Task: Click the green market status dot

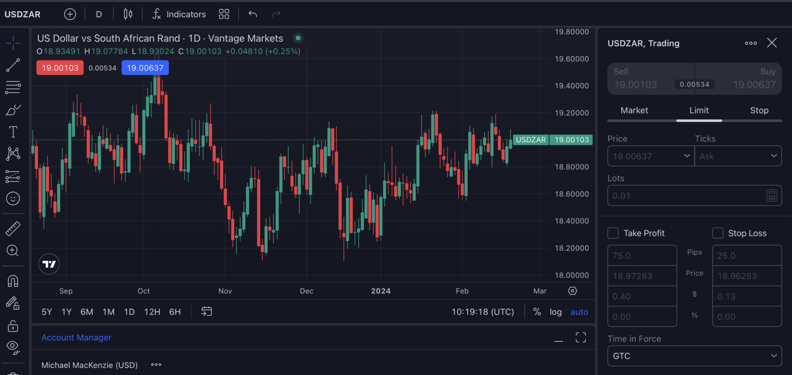Action: (x=298, y=38)
